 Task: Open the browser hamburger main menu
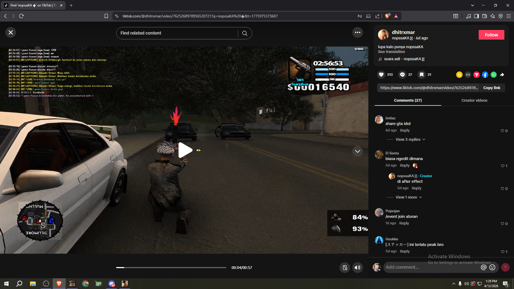click(509, 16)
